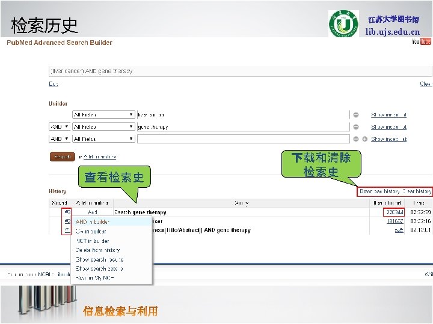The width and height of the screenshot is (433, 324).
Task: Remove the gene therapy builder row
Action: click(356, 127)
